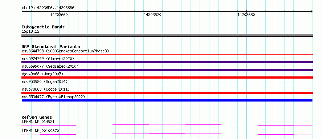Click the thin red line under nsv953980
323x139 pixels.
tap(167, 85)
